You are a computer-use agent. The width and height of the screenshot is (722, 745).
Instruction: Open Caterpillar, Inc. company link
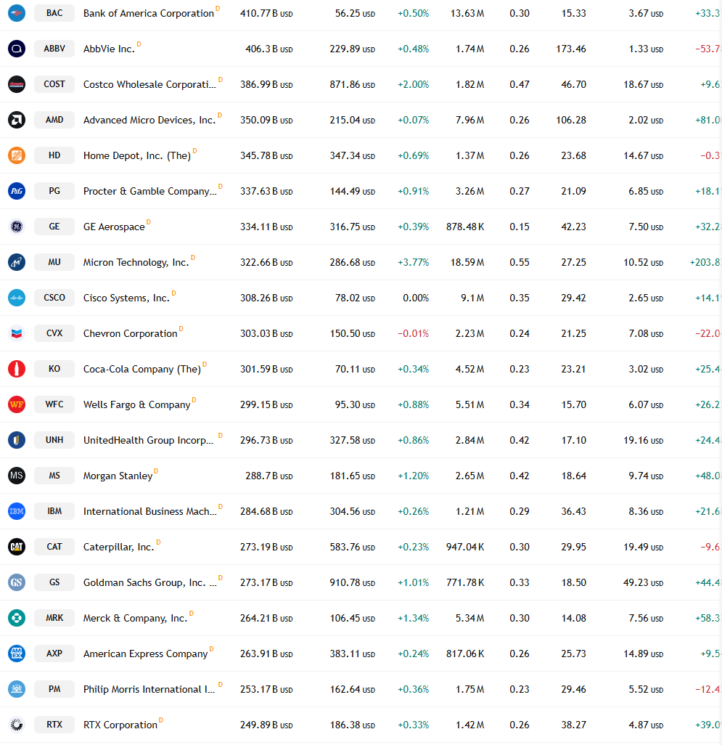(x=119, y=547)
